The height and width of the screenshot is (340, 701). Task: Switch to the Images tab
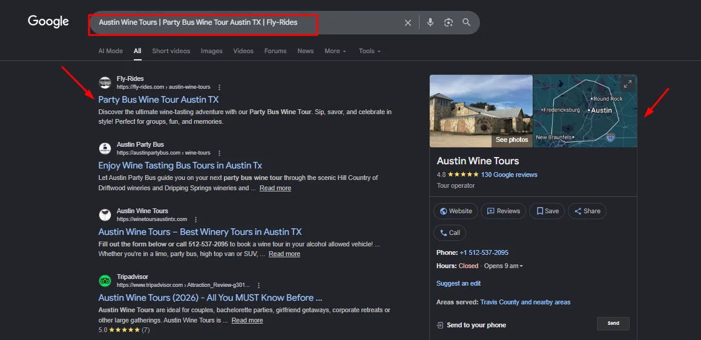point(212,51)
